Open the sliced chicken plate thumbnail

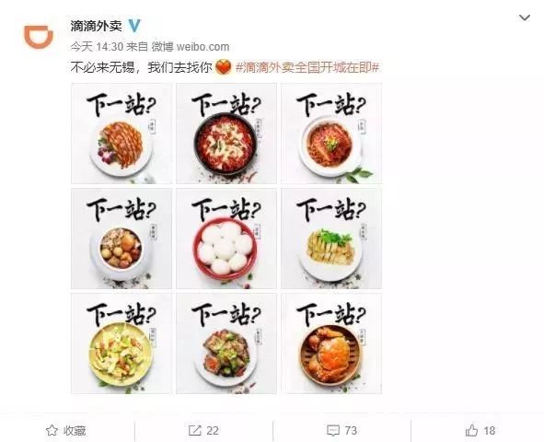point(331,238)
